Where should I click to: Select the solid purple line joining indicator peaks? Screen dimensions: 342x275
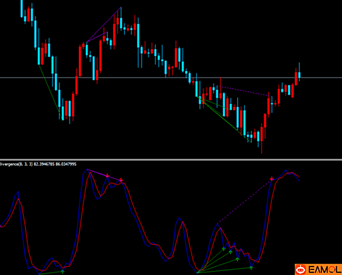(104, 175)
